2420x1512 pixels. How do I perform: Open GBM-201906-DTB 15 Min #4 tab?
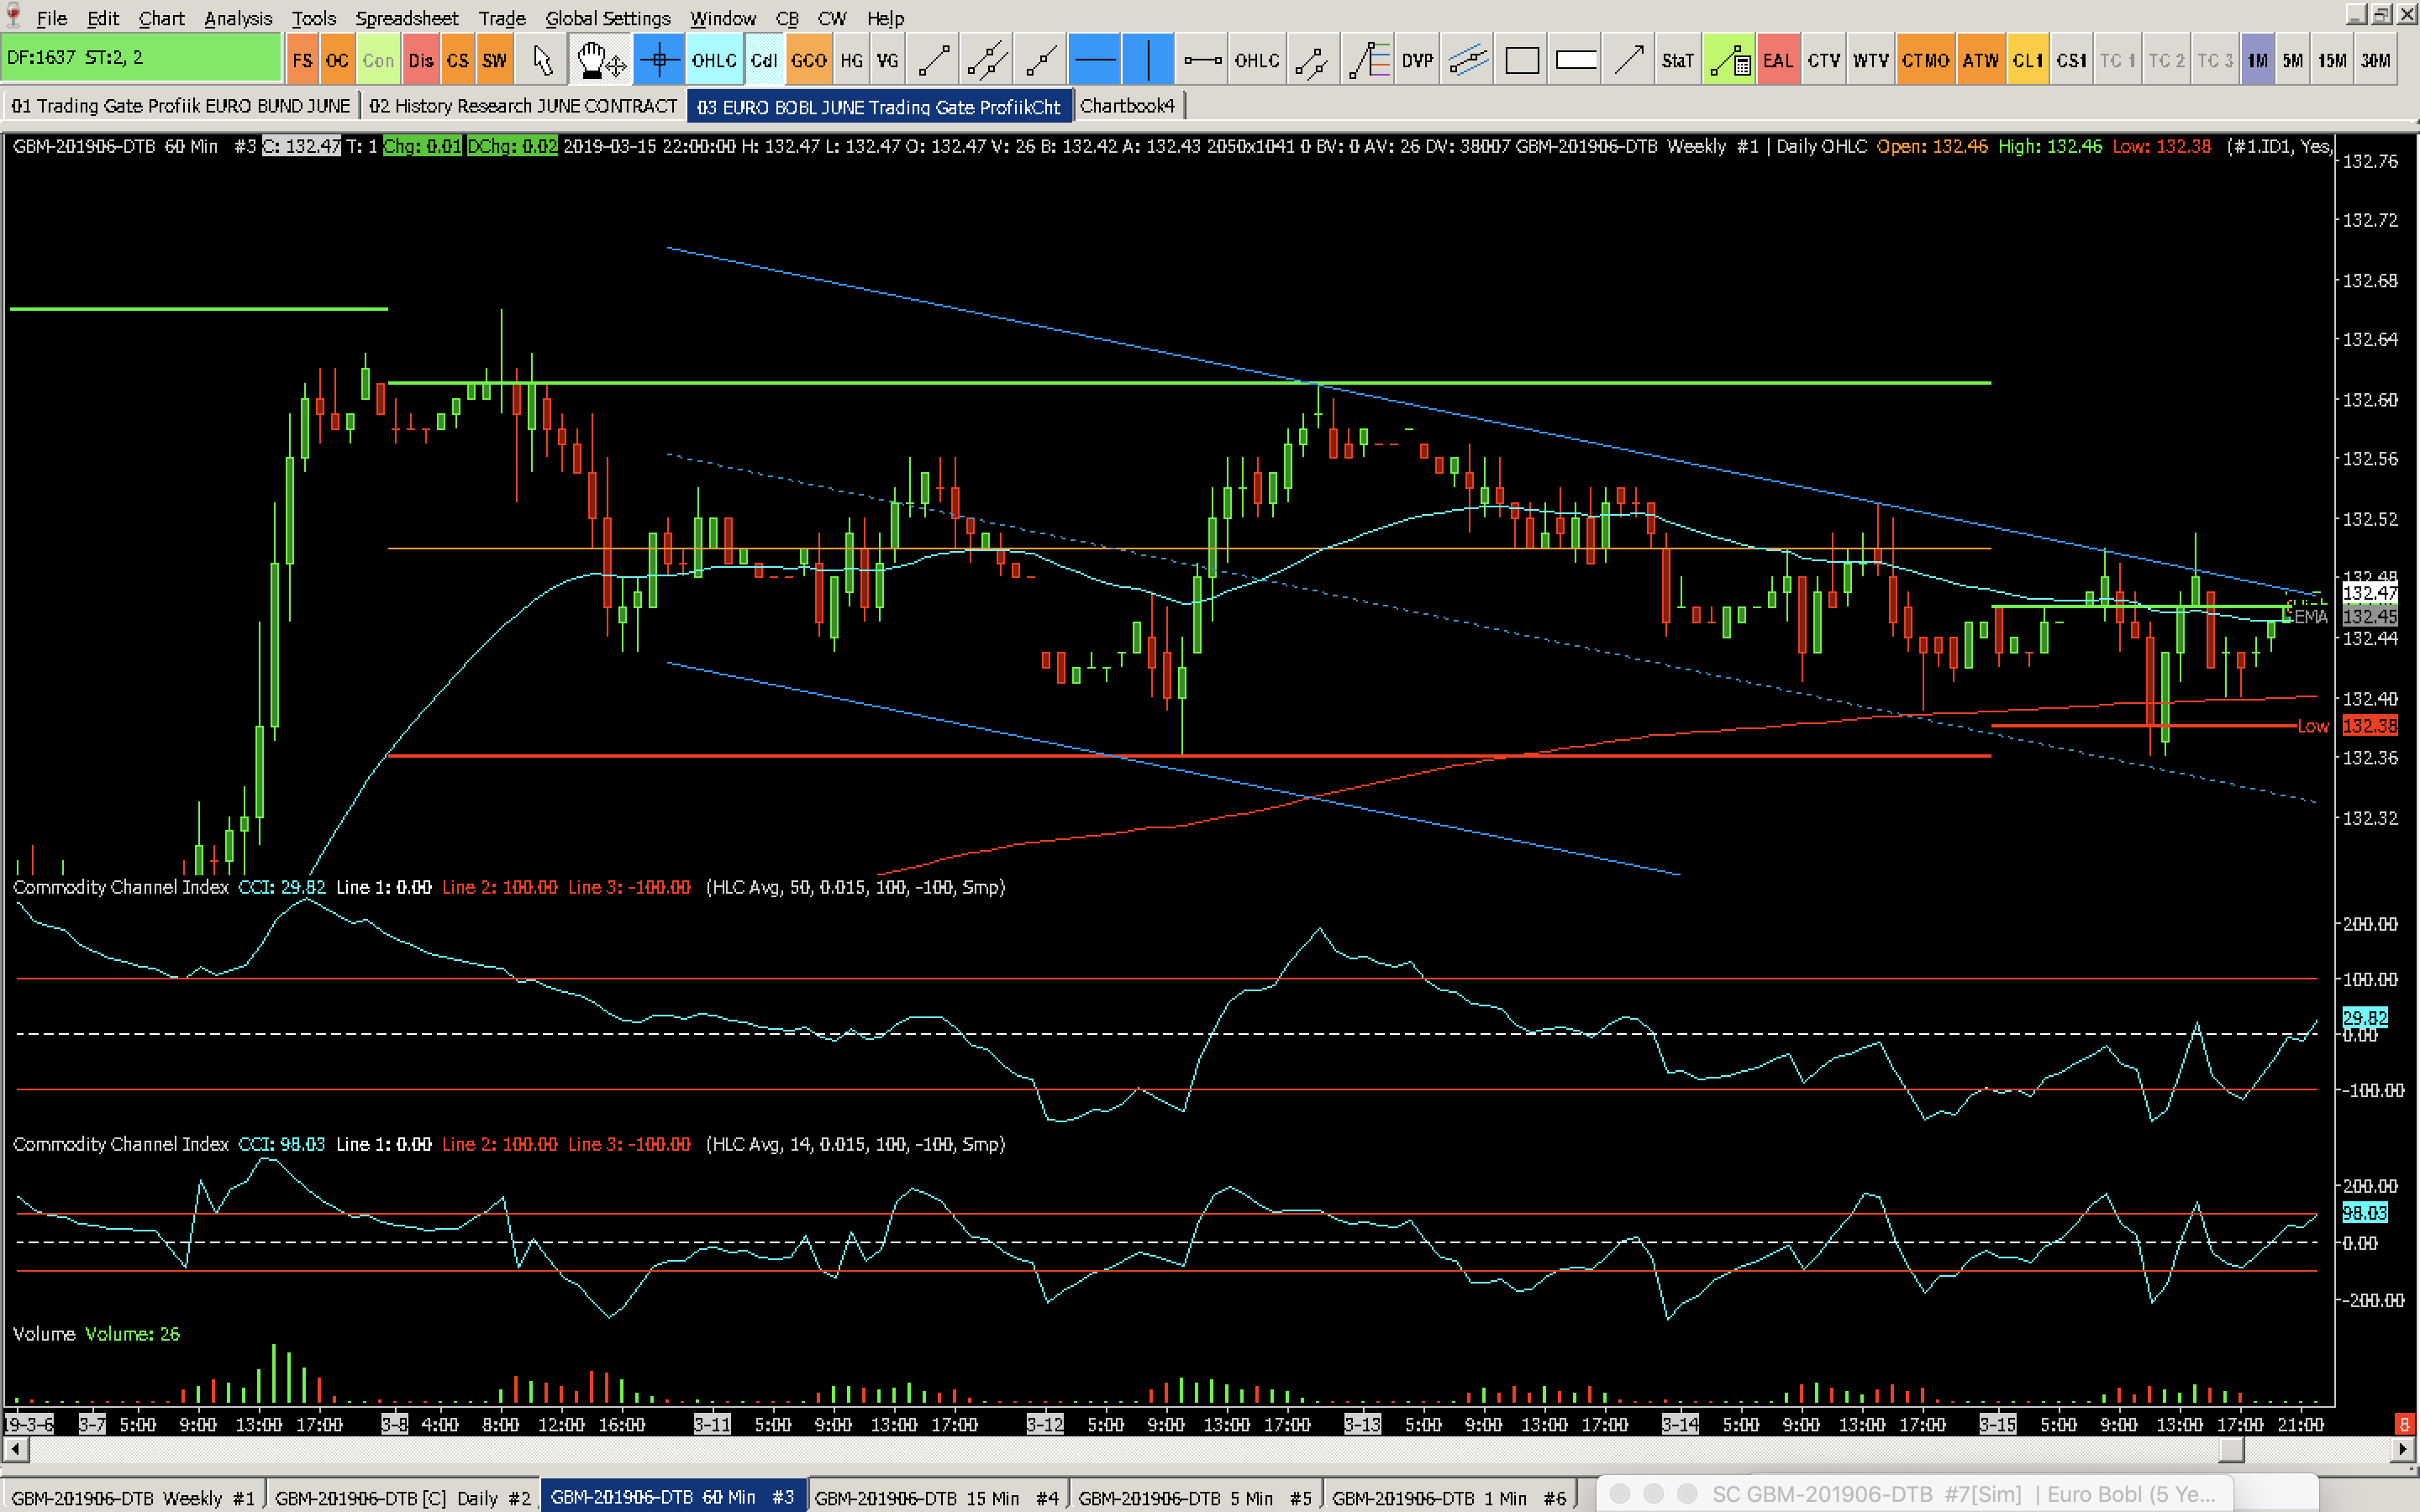click(x=936, y=1497)
